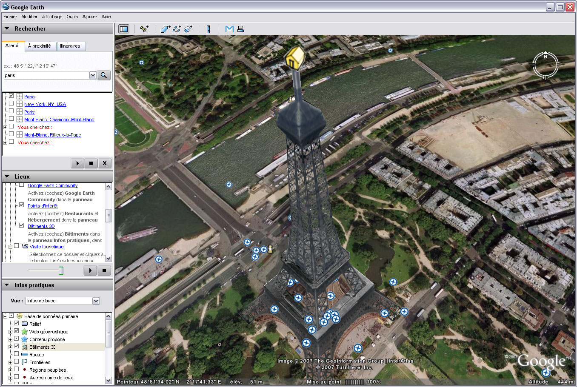This screenshot has width=577, height=387.
Task: Select the Autres noms de lieux row
Action: 51,378
